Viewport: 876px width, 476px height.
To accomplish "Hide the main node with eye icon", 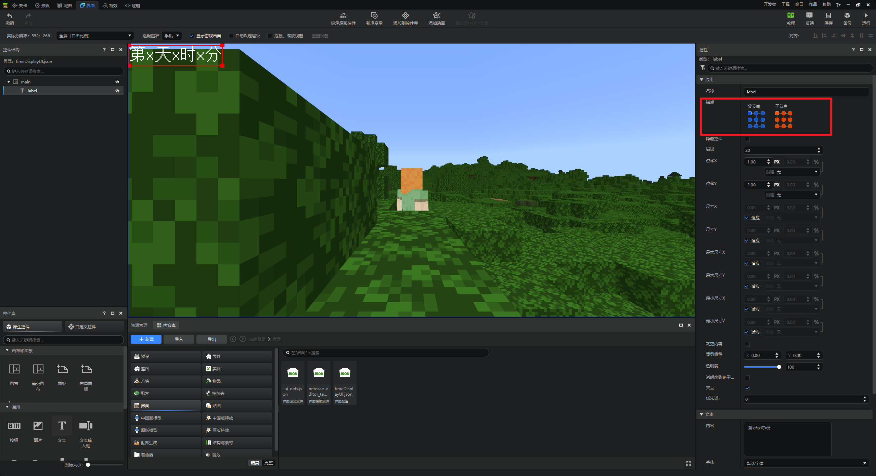I will [117, 82].
